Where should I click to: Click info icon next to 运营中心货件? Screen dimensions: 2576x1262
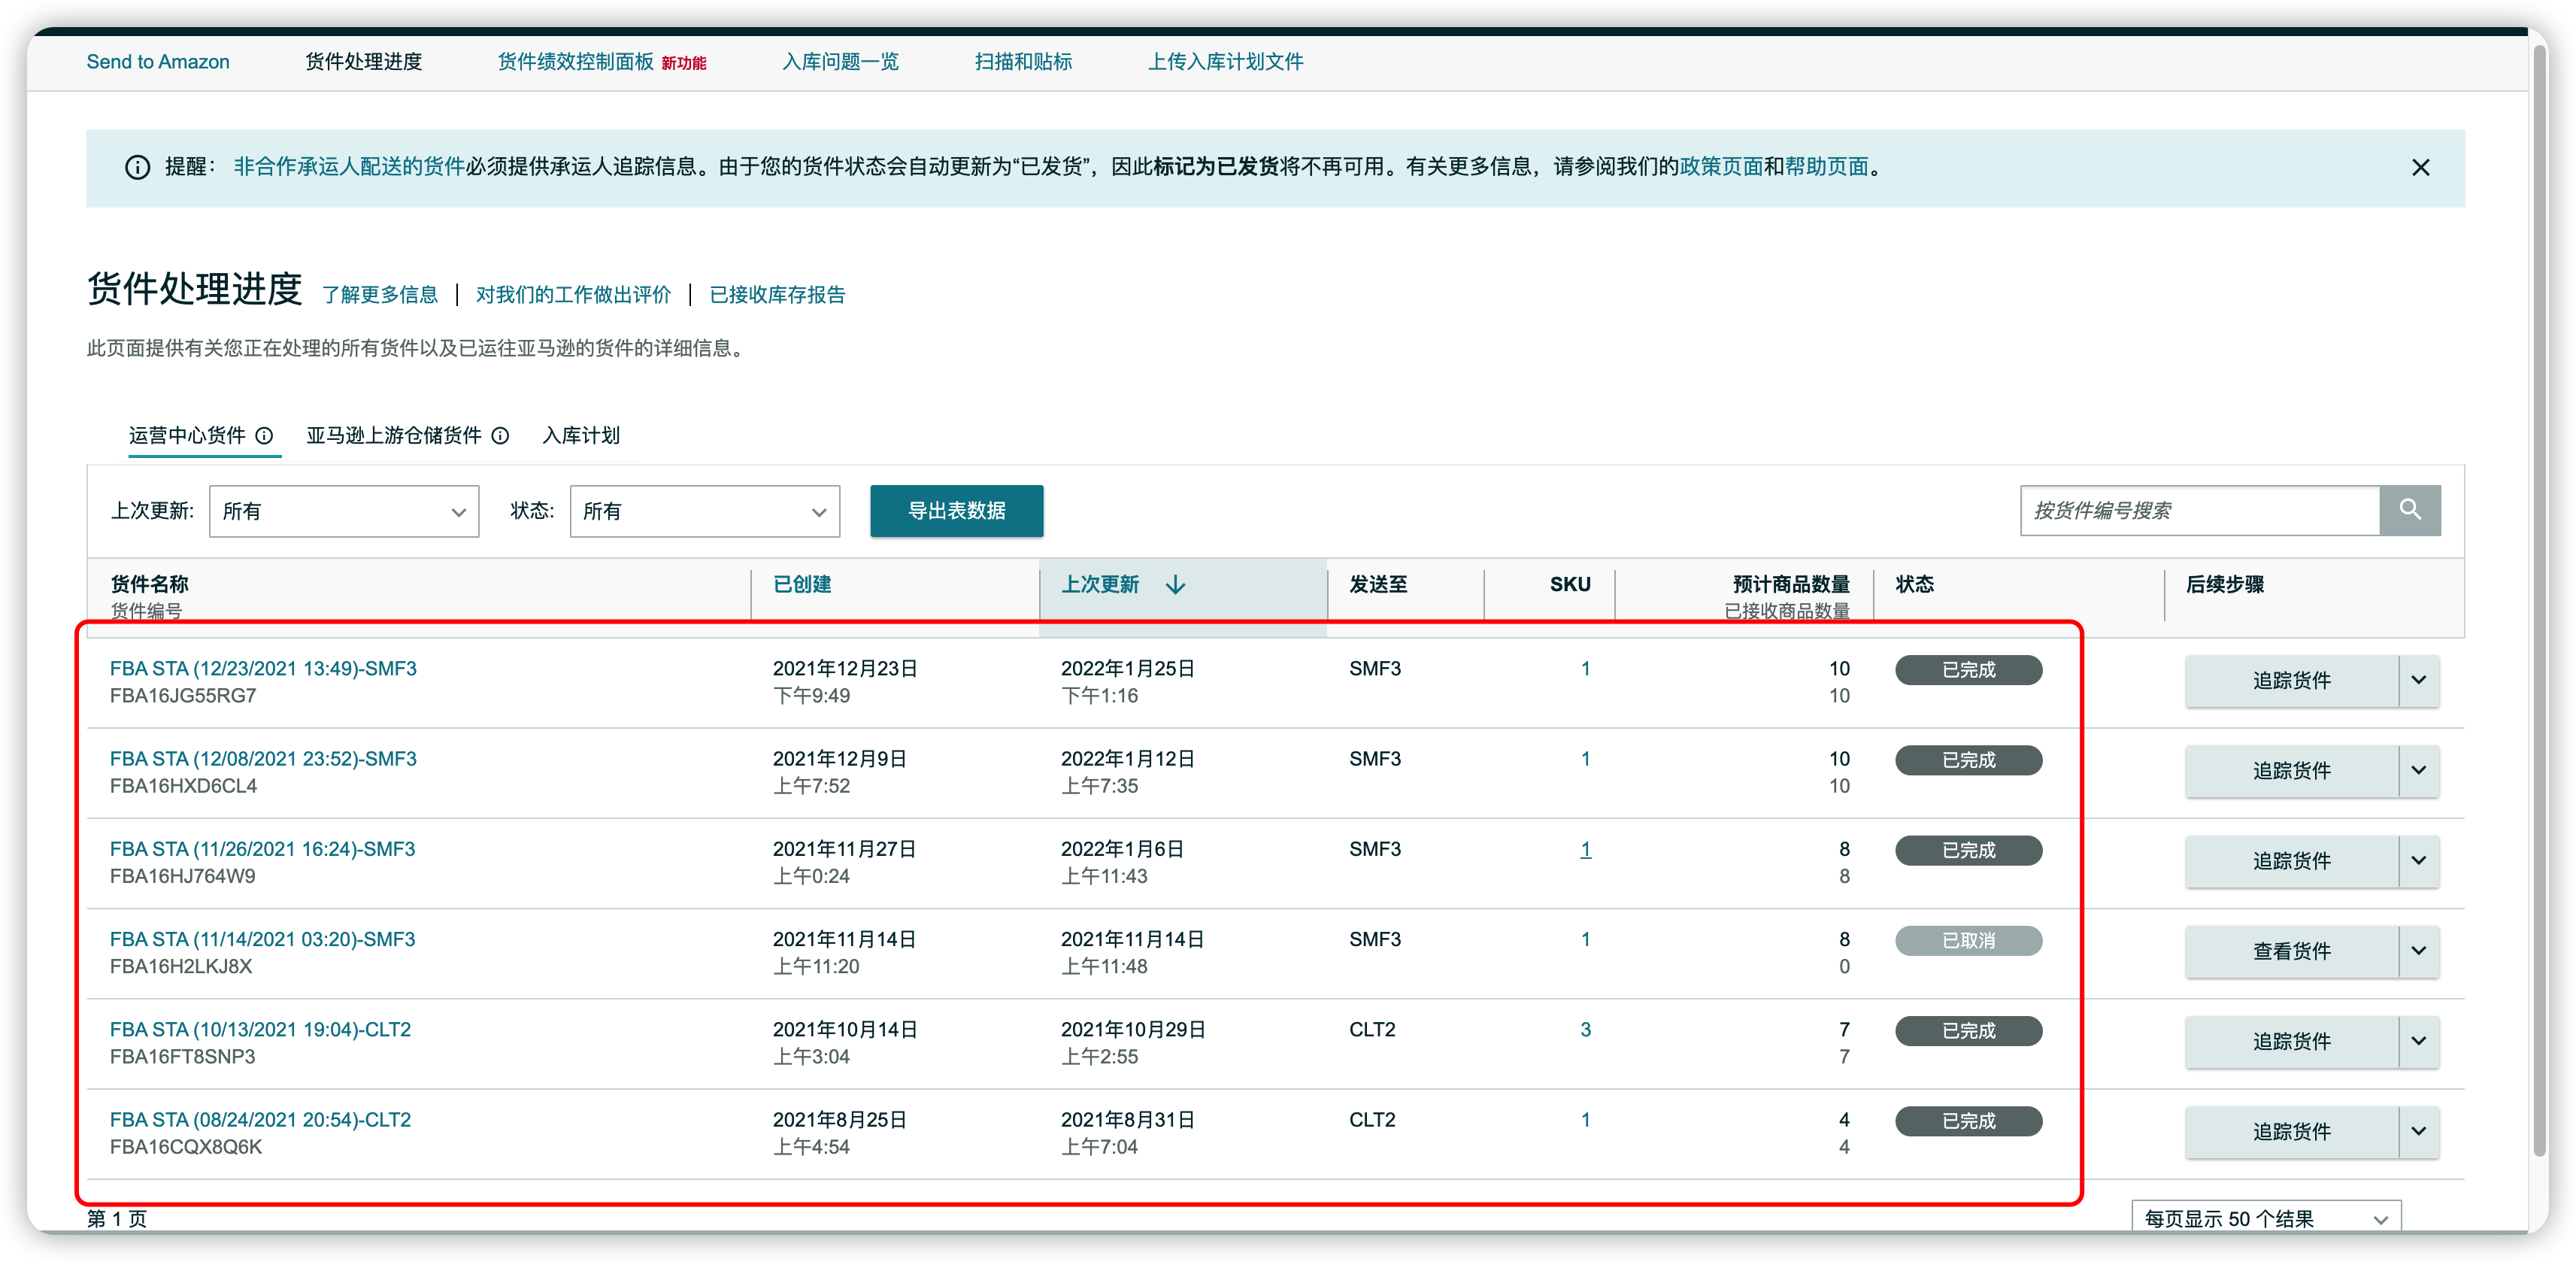point(264,435)
